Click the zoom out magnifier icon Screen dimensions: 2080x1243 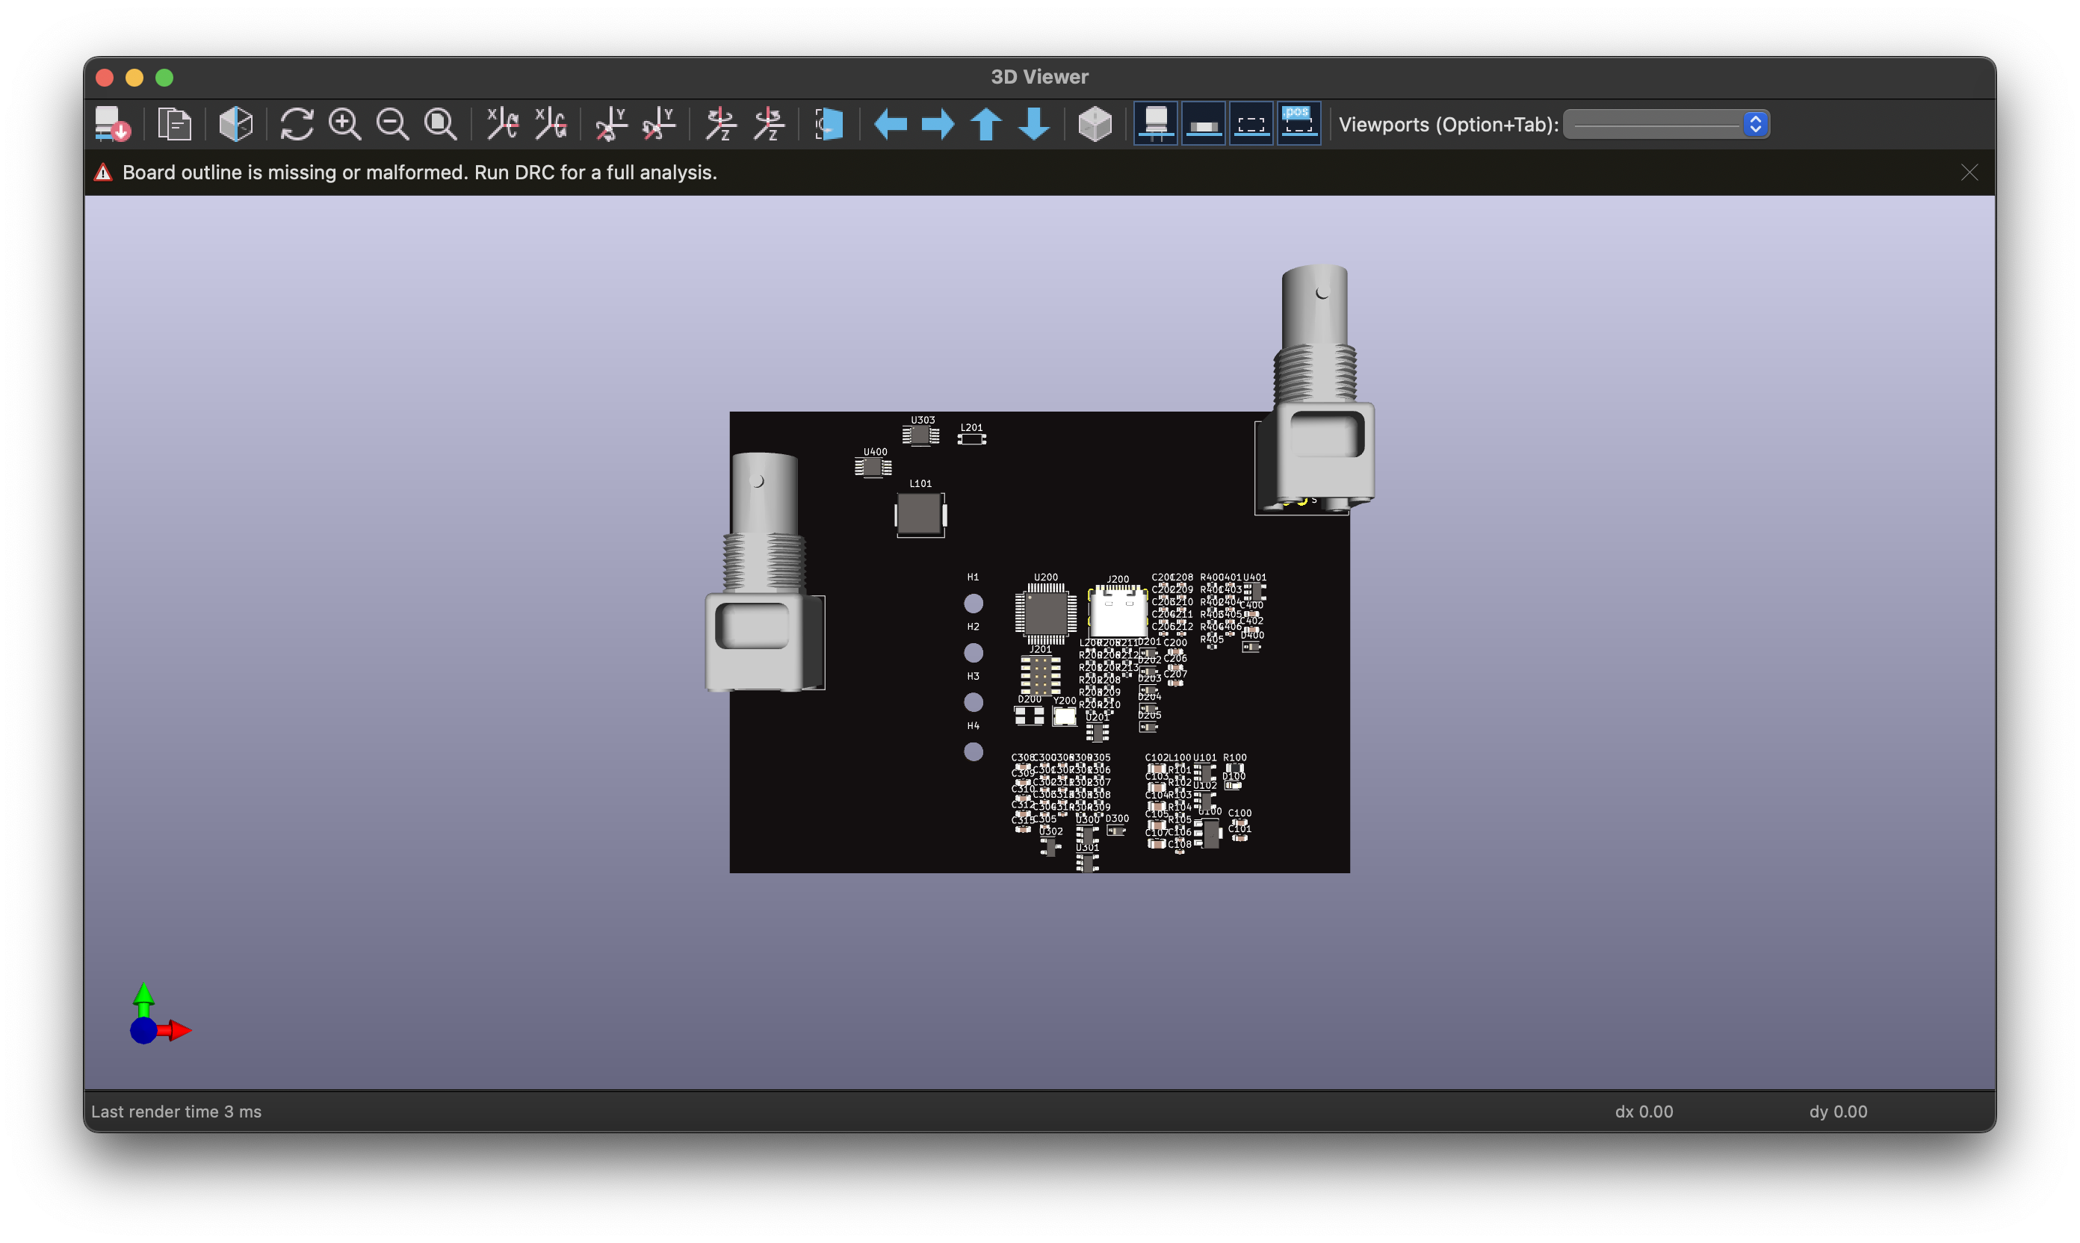pyautogui.click(x=392, y=124)
